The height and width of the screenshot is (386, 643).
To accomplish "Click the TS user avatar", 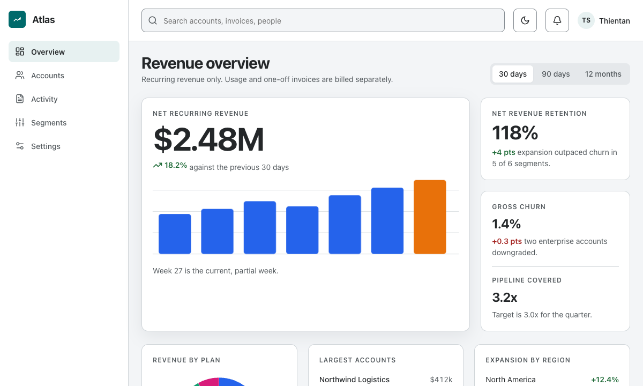I will 586,20.
